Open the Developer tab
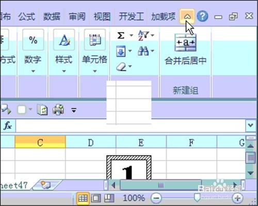Image resolution: width=258 pixels, height=206 pixels. [131, 17]
